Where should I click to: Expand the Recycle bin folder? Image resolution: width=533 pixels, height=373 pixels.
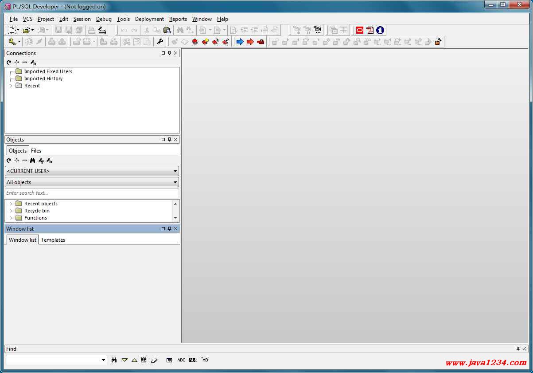(x=11, y=211)
